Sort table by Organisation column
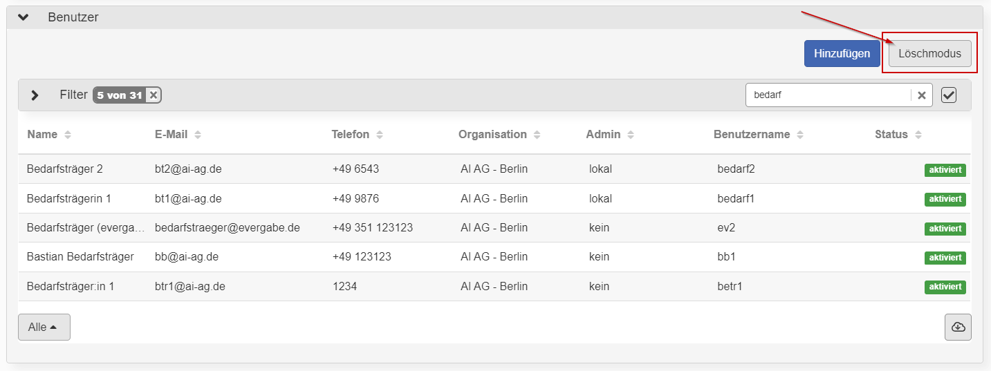This screenshot has width=991, height=371. [x=537, y=135]
